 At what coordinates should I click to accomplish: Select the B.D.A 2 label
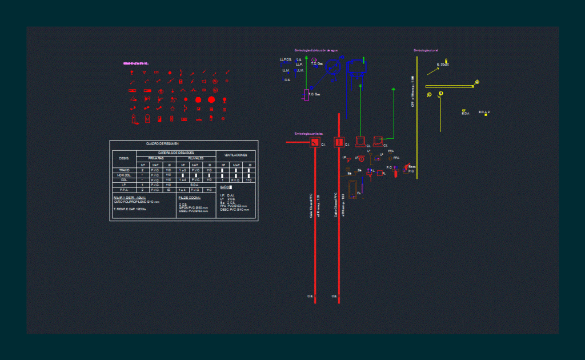pyautogui.click(x=484, y=112)
